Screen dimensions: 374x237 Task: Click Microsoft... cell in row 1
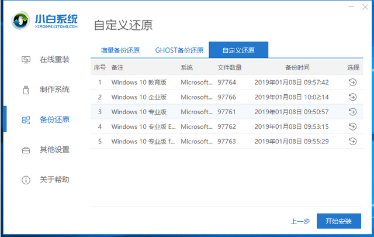[x=196, y=83]
